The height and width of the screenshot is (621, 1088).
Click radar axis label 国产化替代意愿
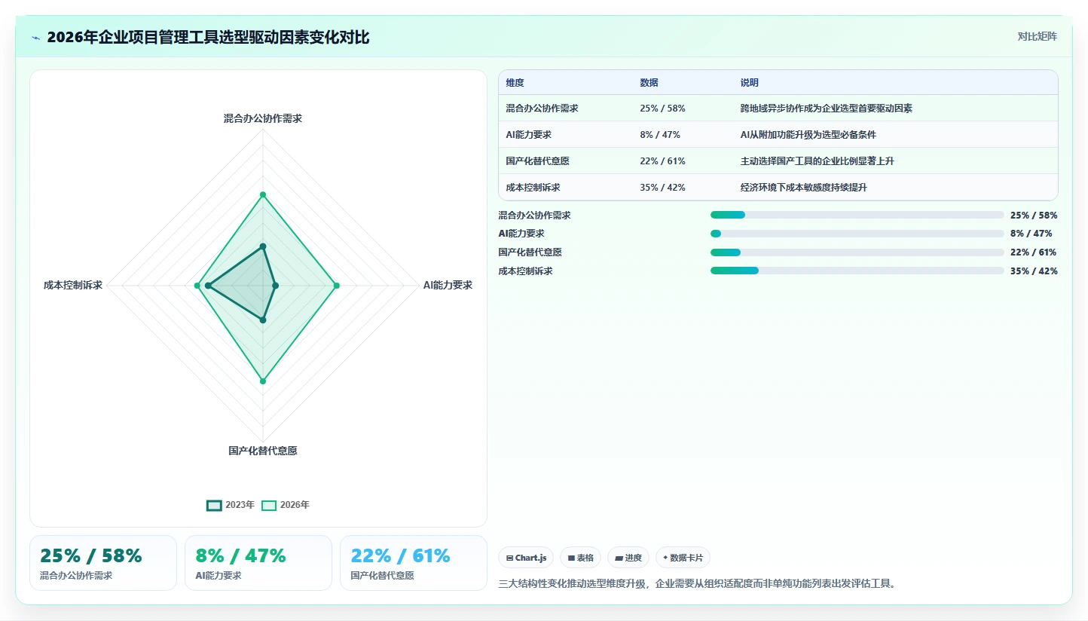pos(263,451)
